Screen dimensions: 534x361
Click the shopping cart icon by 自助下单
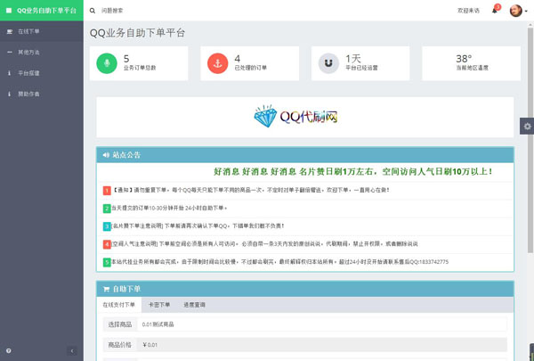pyautogui.click(x=106, y=290)
